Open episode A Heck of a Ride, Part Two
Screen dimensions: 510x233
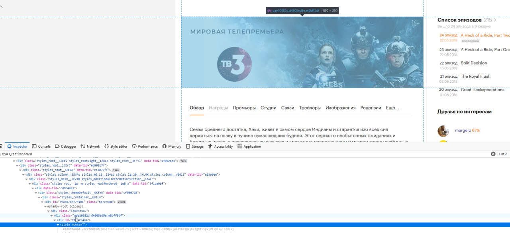click(485, 35)
